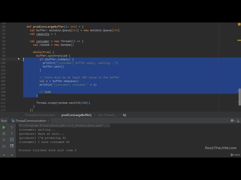The width and height of the screenshot is (241, 180).
Task: Click 'val capacity = 3' line
Action: [43, 34]
